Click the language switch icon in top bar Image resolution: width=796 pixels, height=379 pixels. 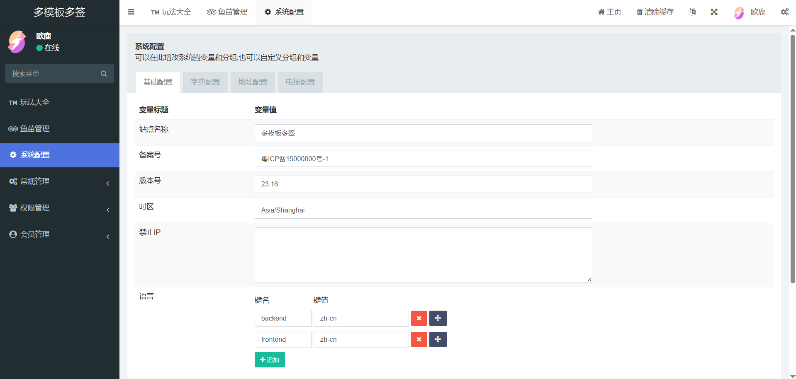coord(692,12)
